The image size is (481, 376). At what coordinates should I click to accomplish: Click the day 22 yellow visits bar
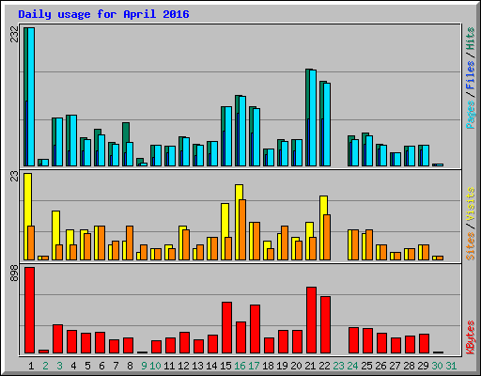322,227
